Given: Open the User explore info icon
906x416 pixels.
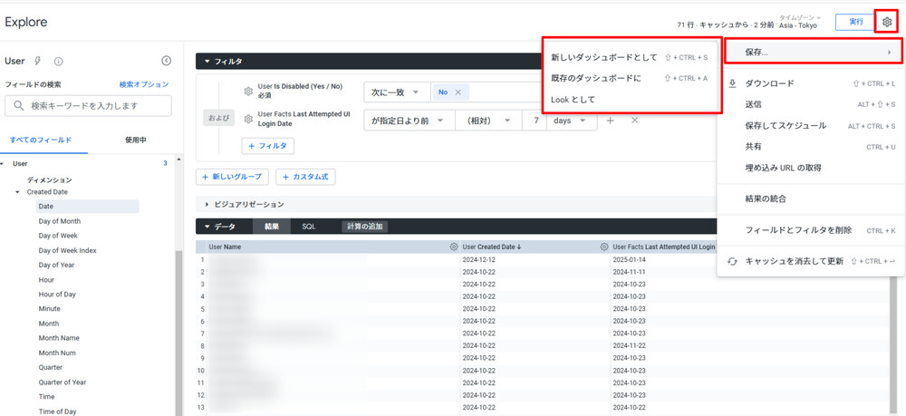Looking at the screenshot, I should 58,61.
